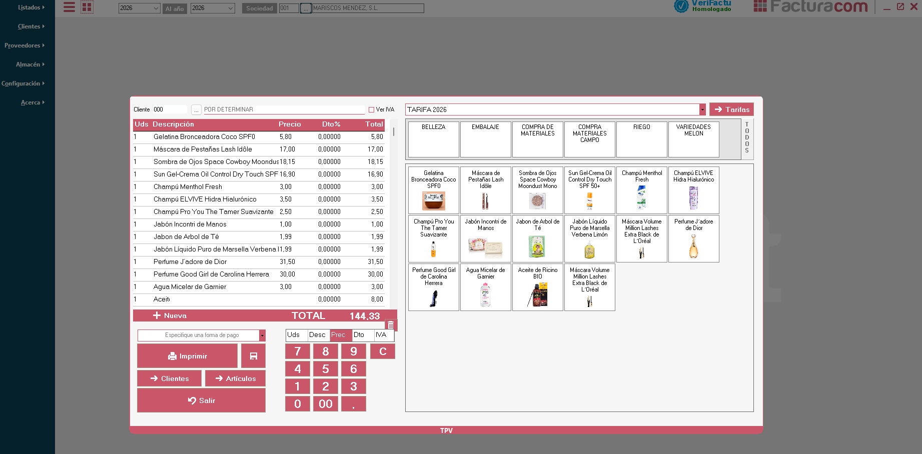Show the VARIEDADES MELON category
Image resolution: width=922 pixels, height=454 pixels.
[x=694, y=139]
